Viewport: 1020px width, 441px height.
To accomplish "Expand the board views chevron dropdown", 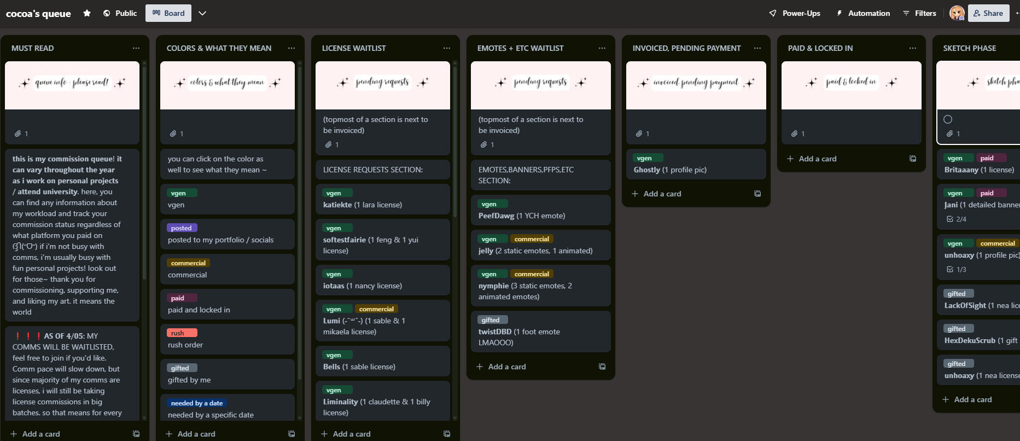I will (202, 13).
